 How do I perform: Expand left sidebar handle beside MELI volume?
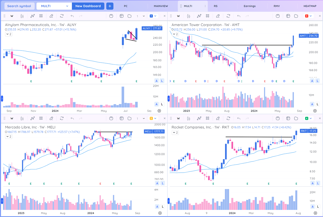pyautogui.click(x=2, y=200)
